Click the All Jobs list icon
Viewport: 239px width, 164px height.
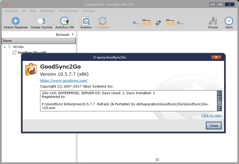click(x=10, y=47)
